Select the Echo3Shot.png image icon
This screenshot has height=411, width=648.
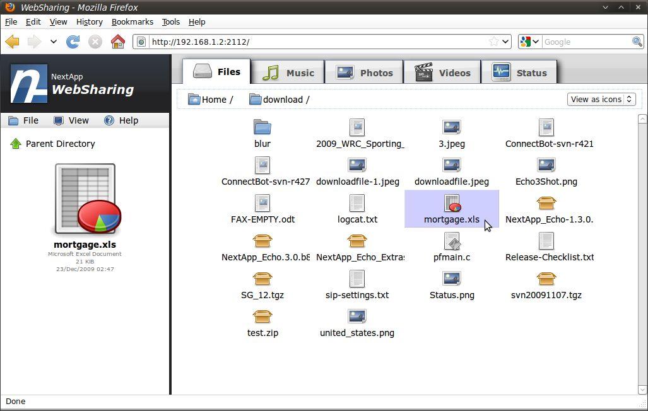coord(546,165)
